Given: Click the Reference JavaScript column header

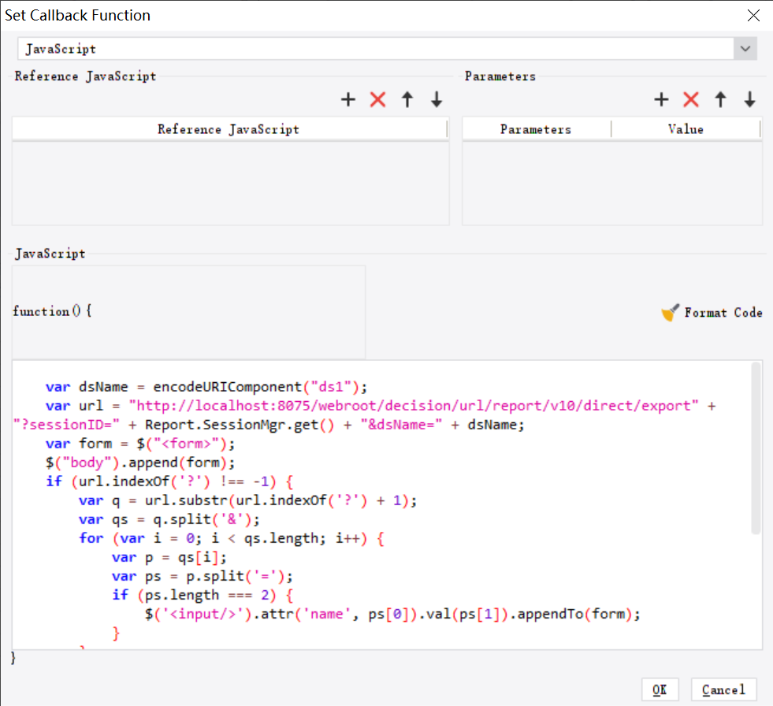Looking at the screenshot, I should [x=229, y=128].
